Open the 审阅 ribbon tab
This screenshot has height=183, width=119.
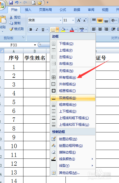(91, 10)
